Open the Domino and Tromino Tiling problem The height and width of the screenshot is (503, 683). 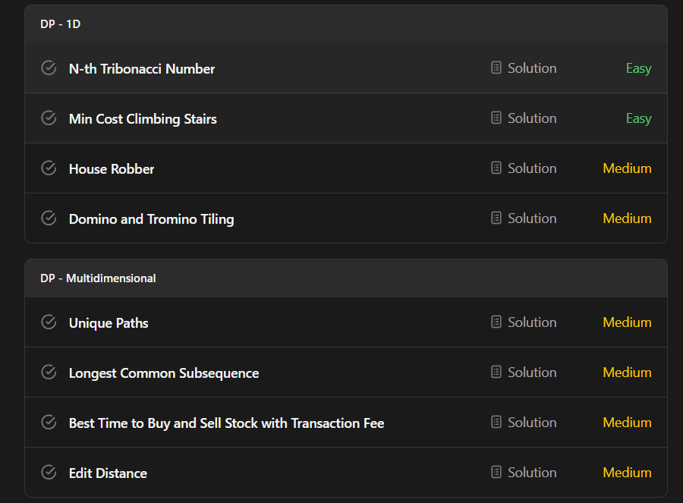click(151, 219)
